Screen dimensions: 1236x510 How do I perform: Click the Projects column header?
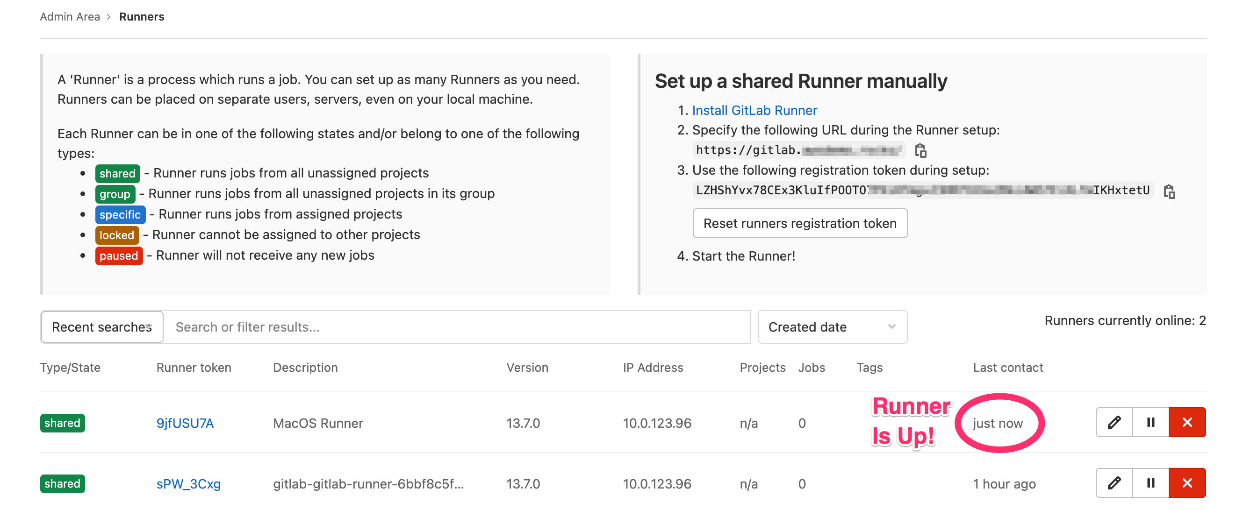pyautogui.click(x=762, y=368)
